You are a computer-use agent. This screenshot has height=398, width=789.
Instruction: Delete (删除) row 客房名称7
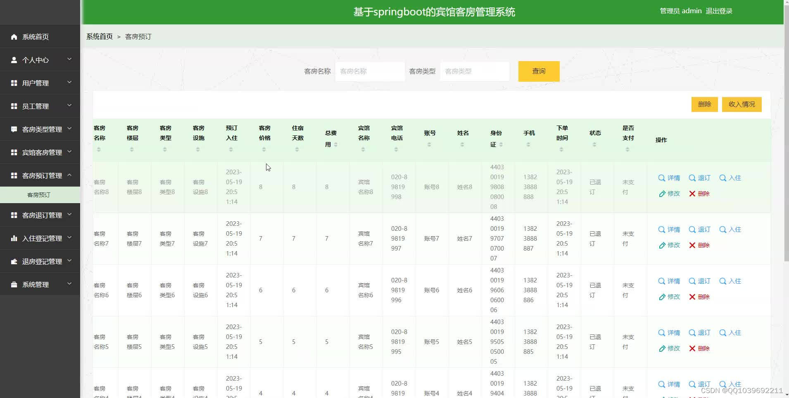tap(699, 245)
